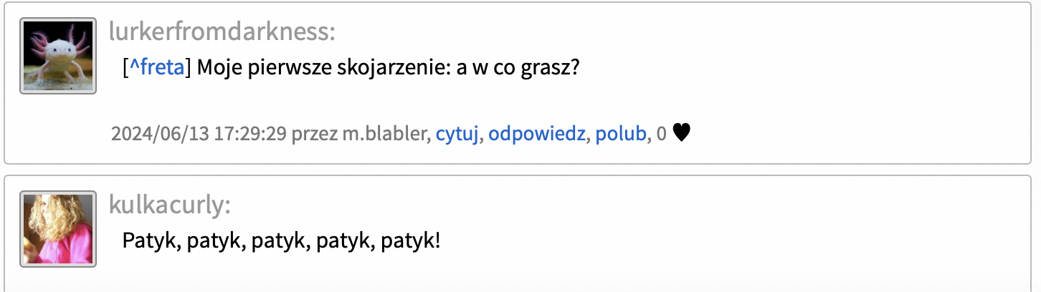Like the post via 'polub'
Viewport: 1041px width, 292px height.
tap(621, 134)
